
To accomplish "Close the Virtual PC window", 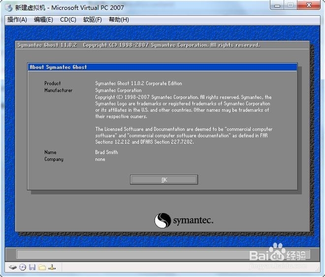I will pyautogui.click(x=309, y=5).
